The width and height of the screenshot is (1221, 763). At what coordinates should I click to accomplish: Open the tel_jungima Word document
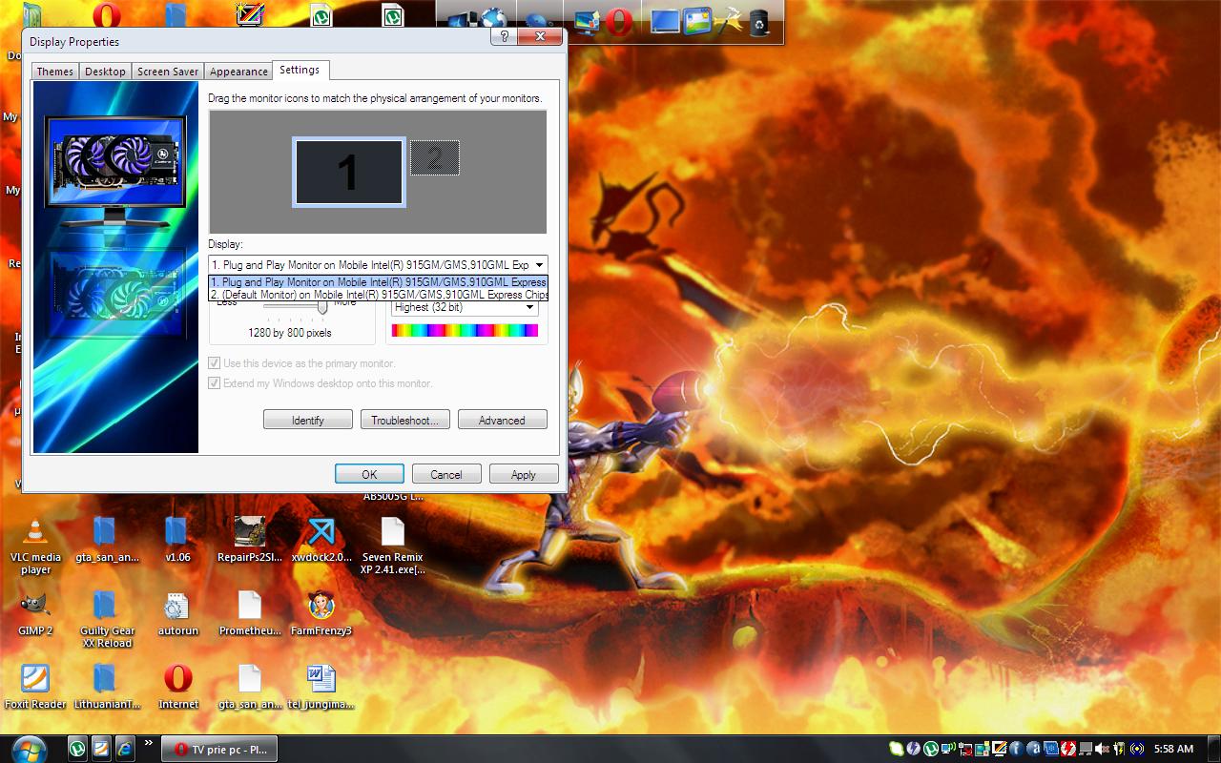pyautogui.click(x=321, y=686)
